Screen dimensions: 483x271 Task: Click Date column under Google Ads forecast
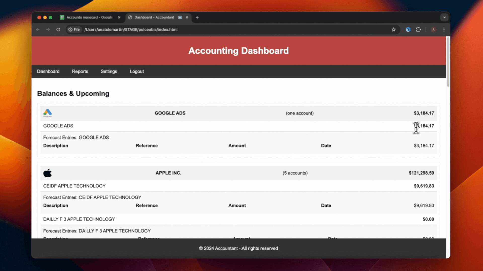click(x=326, y=146)
